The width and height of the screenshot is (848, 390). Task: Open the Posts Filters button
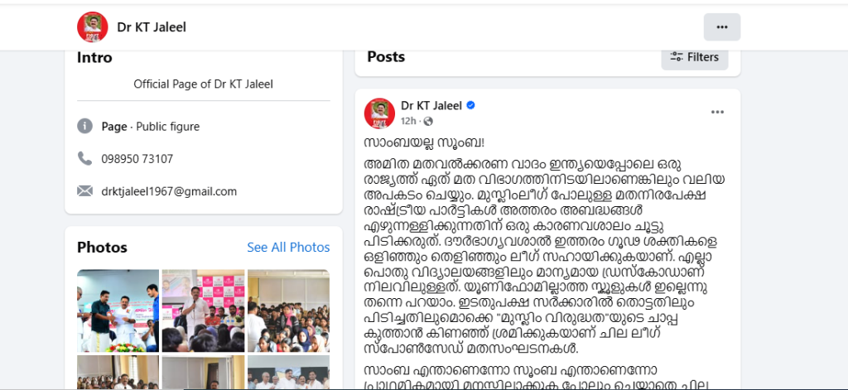click(695, 57)
